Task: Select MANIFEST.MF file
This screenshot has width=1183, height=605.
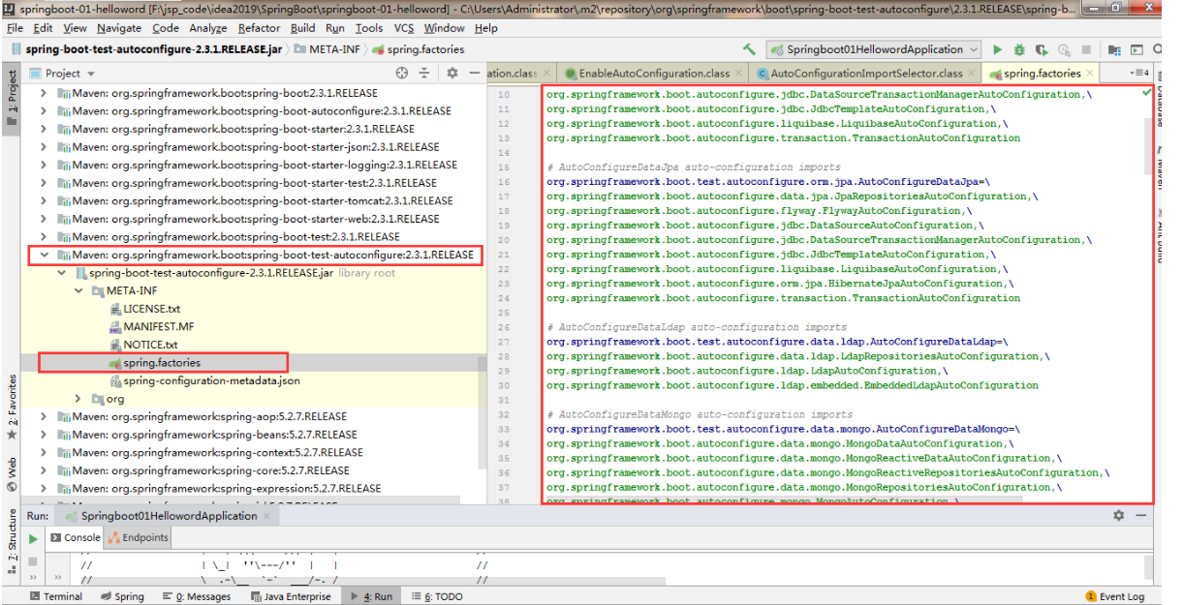Action: click(x=152, y=326)
